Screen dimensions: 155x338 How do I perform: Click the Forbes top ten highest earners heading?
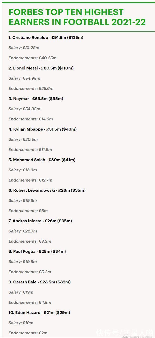point(77,17)
